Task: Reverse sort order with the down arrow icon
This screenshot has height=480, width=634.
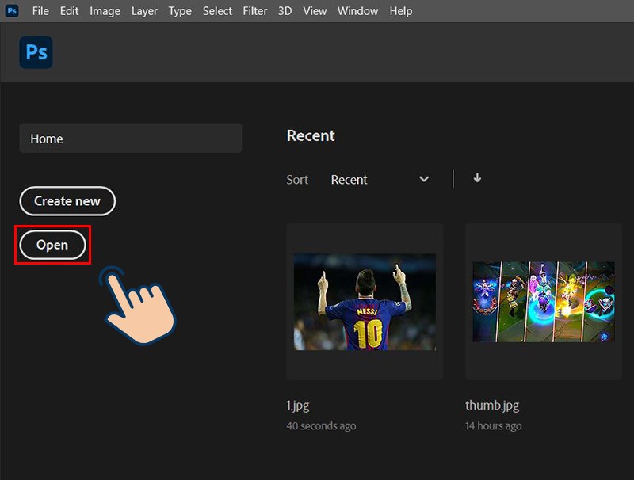Action: [x=477, y=178]
